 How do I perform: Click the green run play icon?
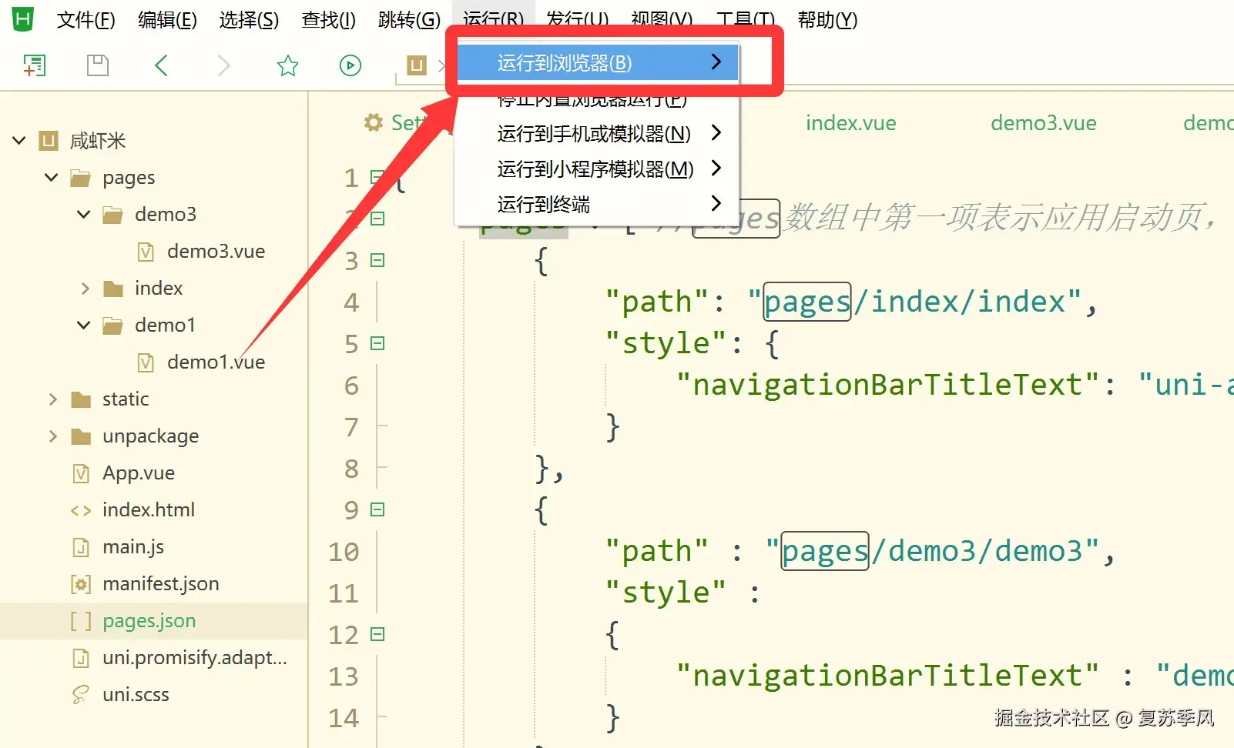click(350, 65)
